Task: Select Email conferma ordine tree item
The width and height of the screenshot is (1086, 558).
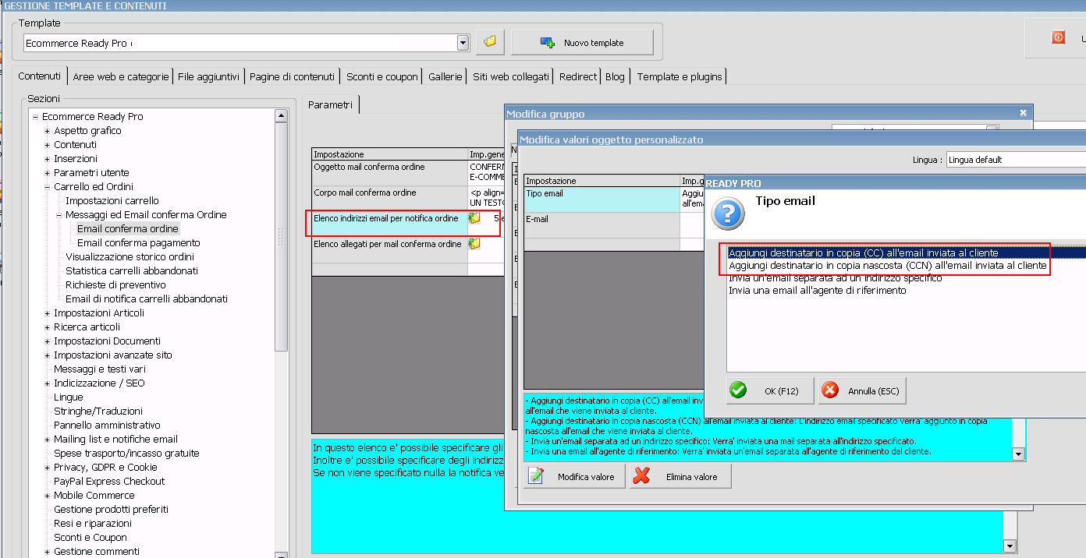Action: [x=128, y=228]
